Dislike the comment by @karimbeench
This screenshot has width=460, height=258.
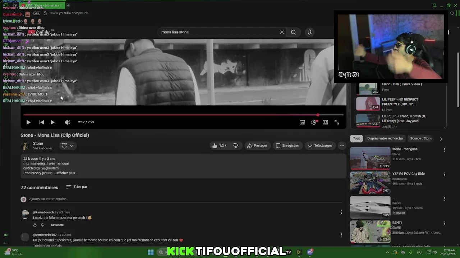pos(43,225)
